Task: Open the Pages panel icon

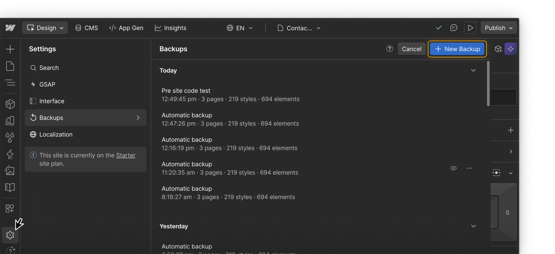Action: pos(10,66)
